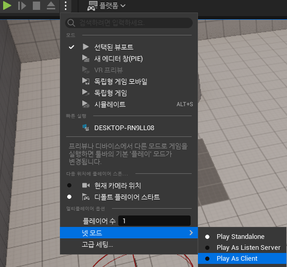The image size is (287, 267).
Task: Click the new editor window PIE icon
Action: [85, 58]
